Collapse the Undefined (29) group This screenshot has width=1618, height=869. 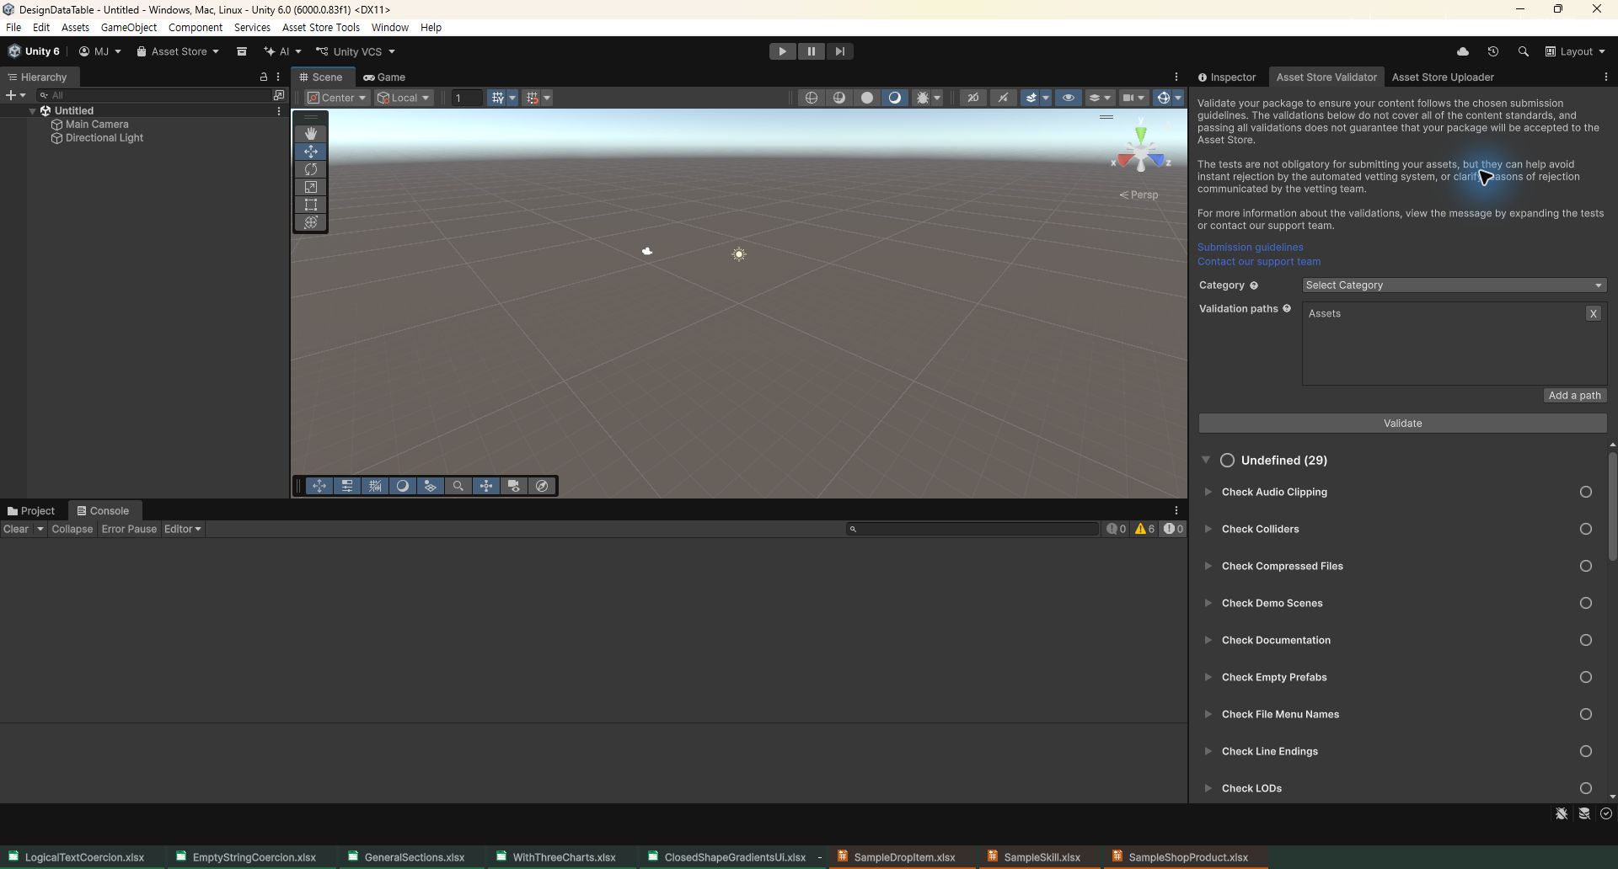pos(1206,460)
